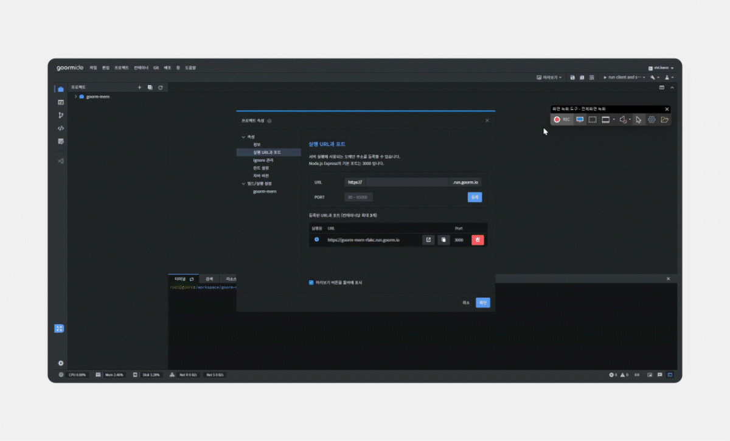Select the run radio for goorm-mern-rfakc URL
The width and height of the screenshot is (730, 441).
[x=316, y=240]
